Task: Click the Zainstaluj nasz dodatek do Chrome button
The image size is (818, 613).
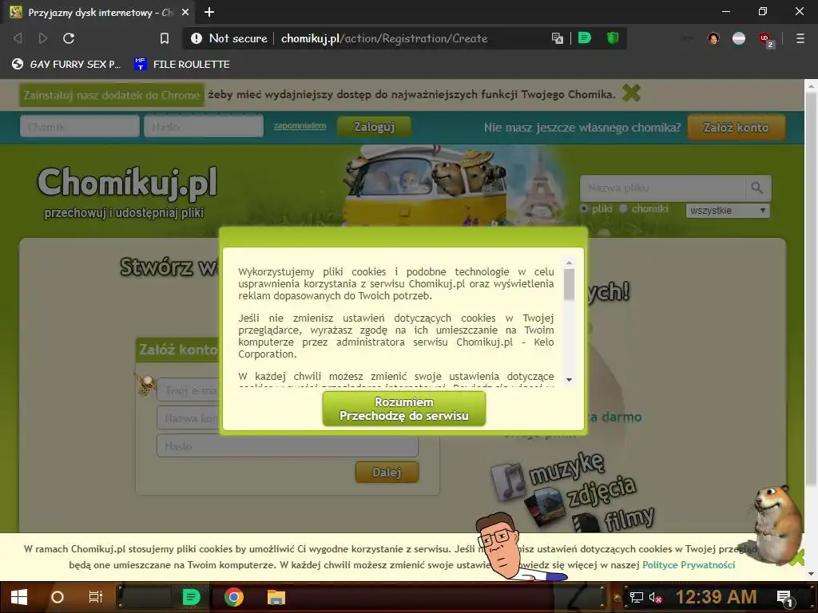Action: (112, 95)
